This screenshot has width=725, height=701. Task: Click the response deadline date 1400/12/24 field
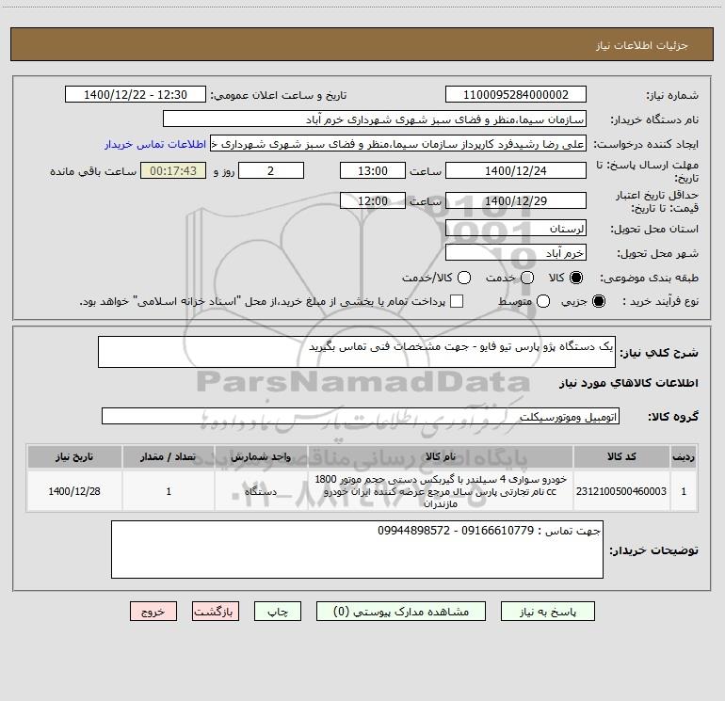click(516, 170)
